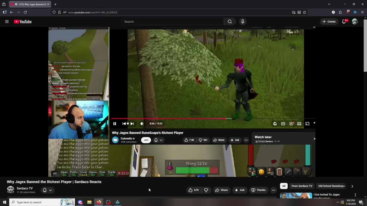Click the picture-in-picture icon in the address bar
367x206 pixels.
click(x=294, y=12)
